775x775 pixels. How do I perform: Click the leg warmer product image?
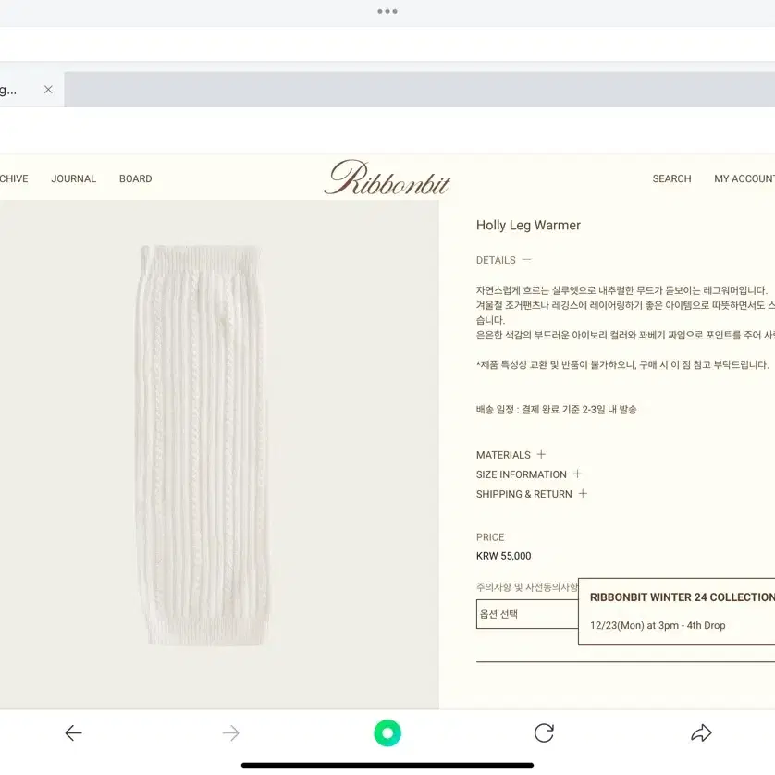[x=203, y=445]
